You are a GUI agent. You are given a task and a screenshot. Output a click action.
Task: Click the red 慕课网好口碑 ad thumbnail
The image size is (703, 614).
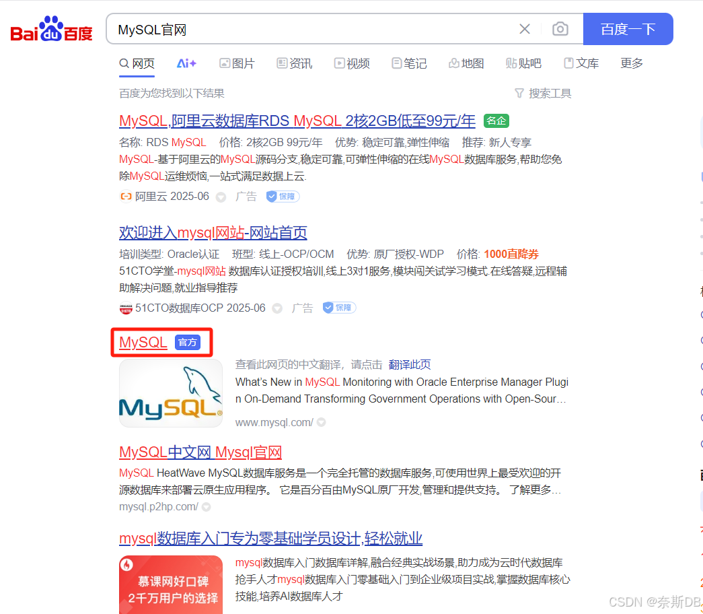pyautogui.click(x=171, y=585)
